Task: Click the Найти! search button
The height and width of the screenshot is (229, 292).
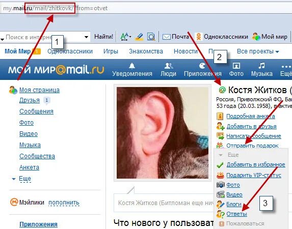Action: [103, 37]
